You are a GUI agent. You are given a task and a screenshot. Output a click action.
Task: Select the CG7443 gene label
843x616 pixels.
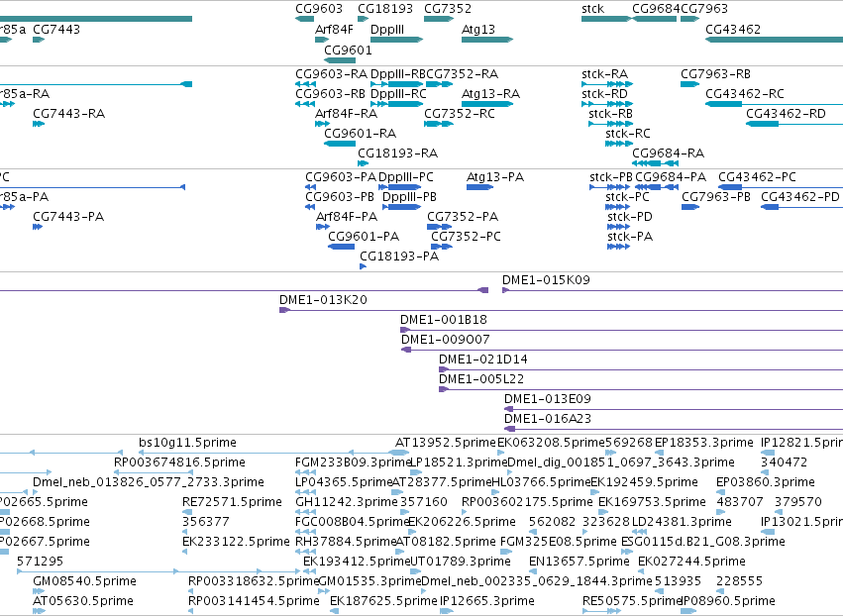56,29
